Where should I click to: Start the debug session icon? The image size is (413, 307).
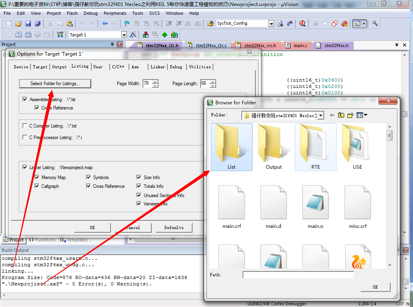coord(302,24)
